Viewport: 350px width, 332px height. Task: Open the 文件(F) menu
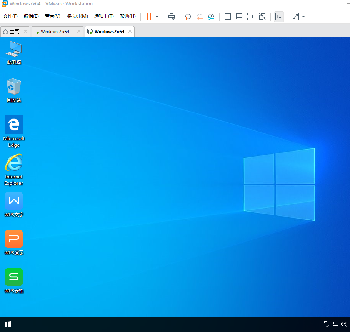(x=10, y=16)
